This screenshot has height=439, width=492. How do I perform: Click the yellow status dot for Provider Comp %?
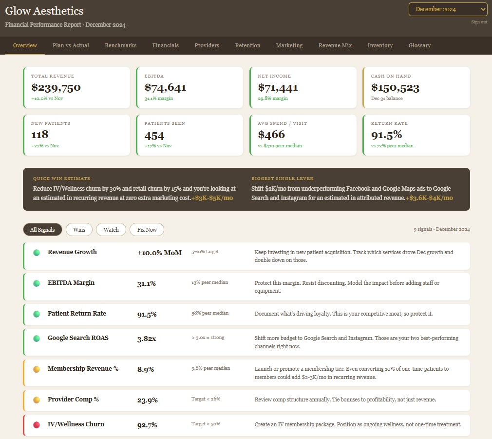tap(37, 400)
